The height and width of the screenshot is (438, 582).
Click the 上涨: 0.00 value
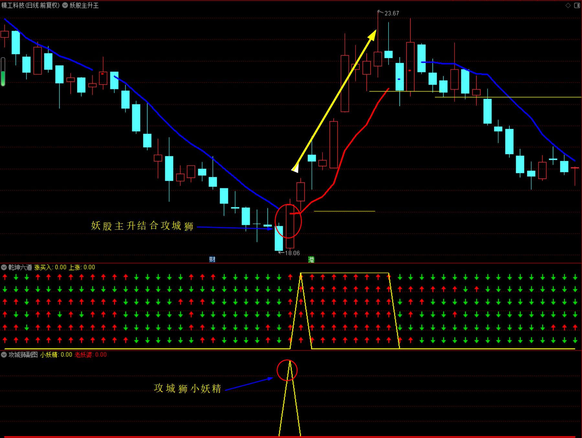pos(82,267)
